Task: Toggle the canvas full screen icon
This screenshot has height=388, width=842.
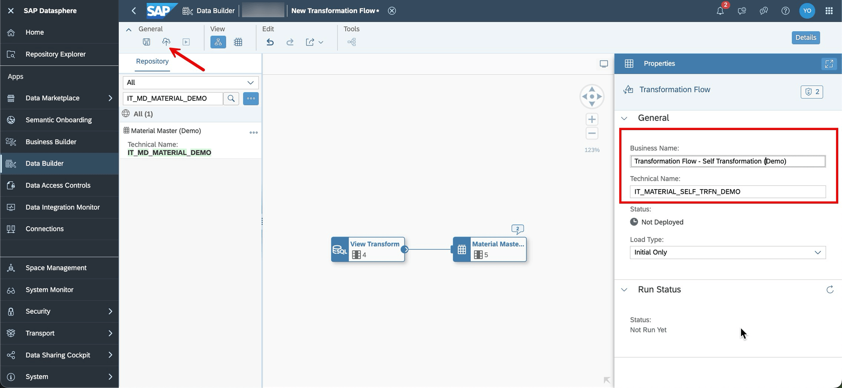Action: click(x=604, y=64)
